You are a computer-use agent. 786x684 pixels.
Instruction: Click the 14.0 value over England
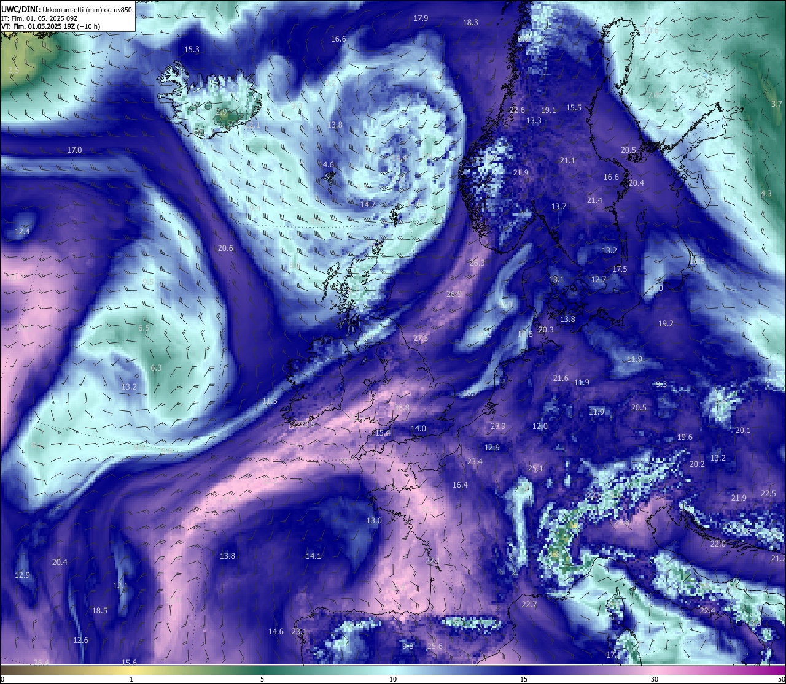[x=418, y=428]
